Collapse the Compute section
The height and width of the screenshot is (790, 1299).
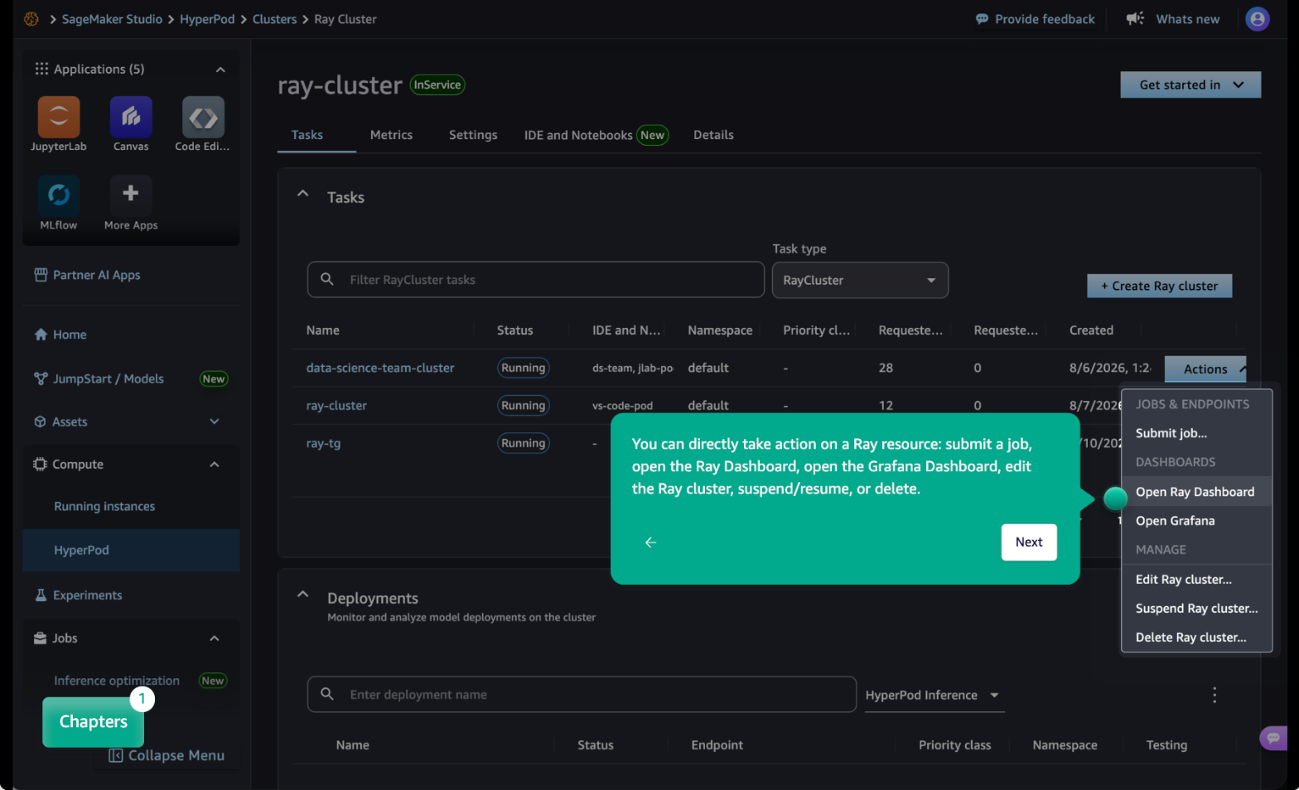tap(215, 465)
